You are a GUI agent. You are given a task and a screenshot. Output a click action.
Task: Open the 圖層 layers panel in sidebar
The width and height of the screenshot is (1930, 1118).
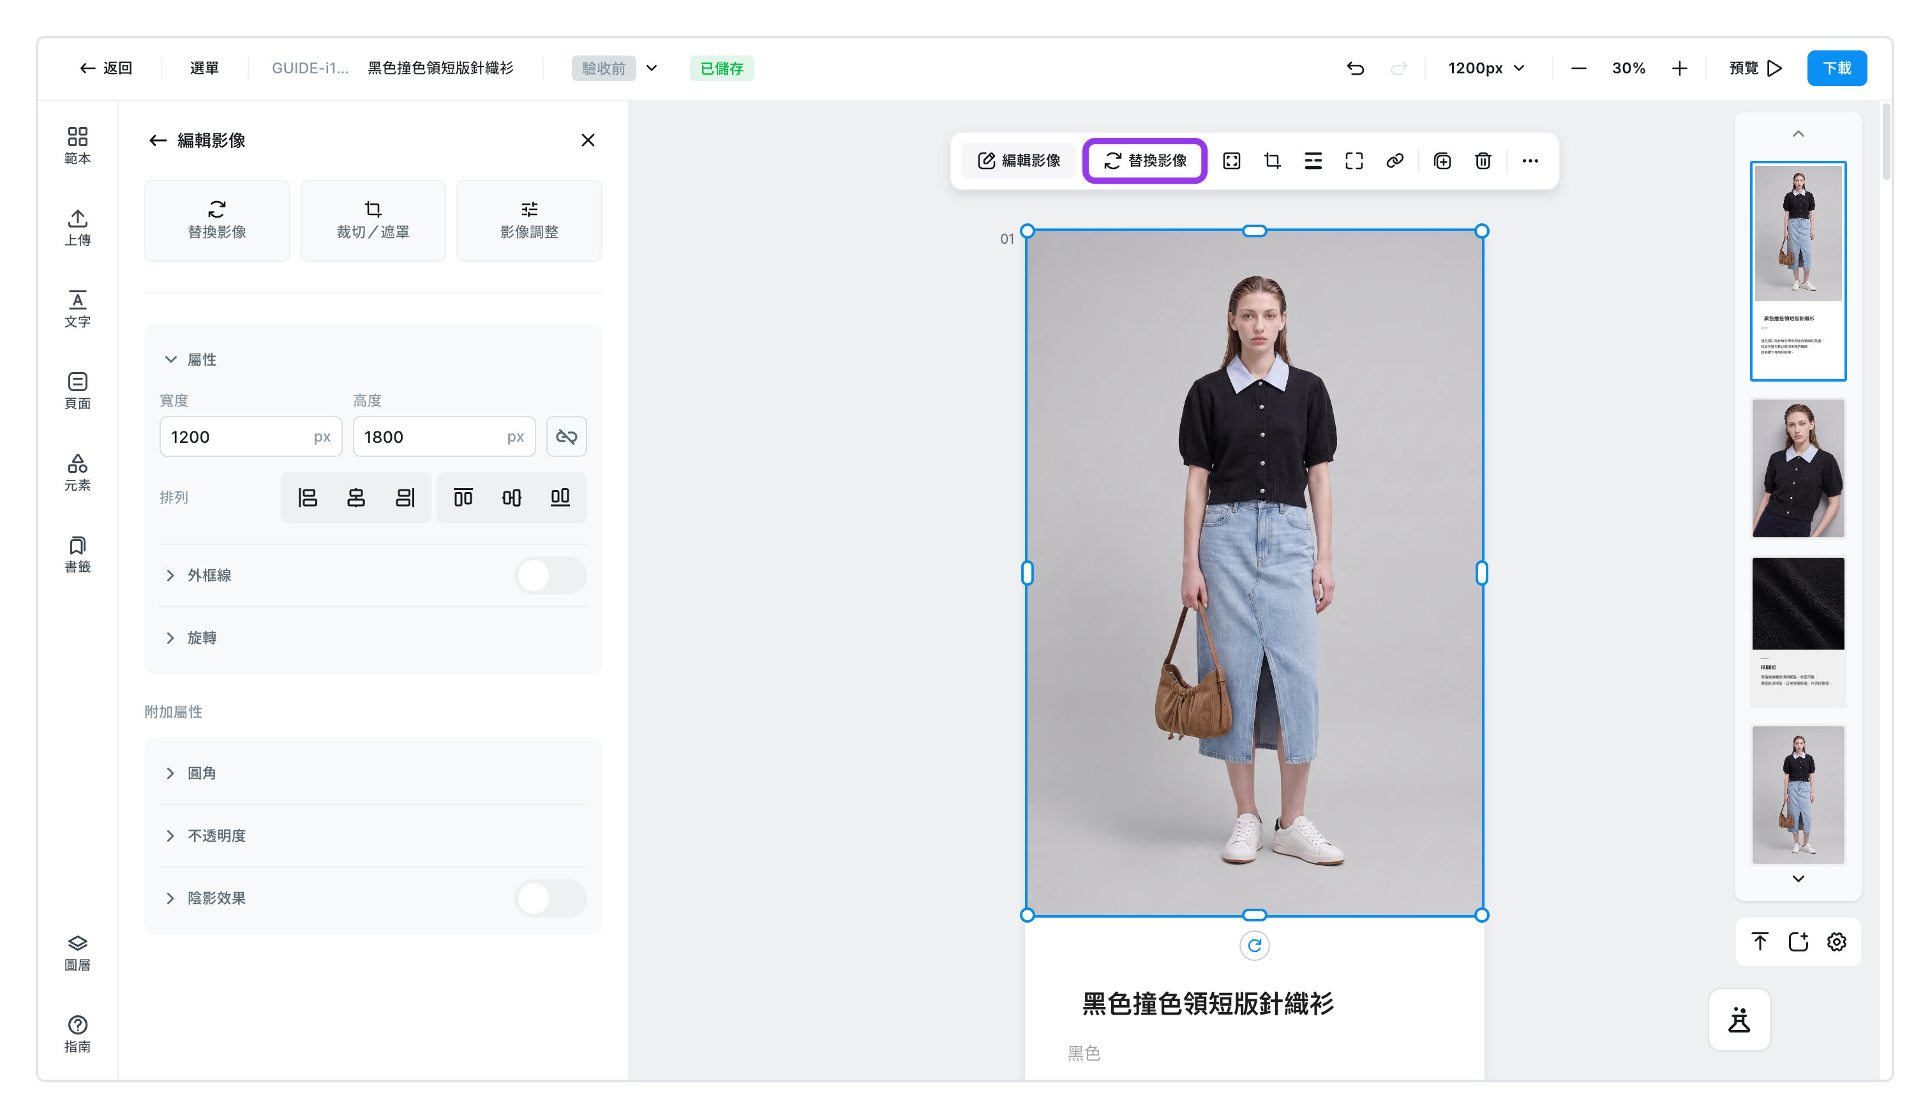(x=77, y=953)
